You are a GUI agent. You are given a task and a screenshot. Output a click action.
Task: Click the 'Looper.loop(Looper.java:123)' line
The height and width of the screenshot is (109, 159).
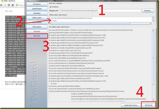(65, 51)
